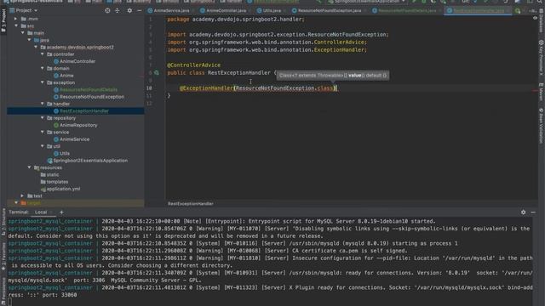
Task: Open AnimeController in project tree
Action: point(77,61)
